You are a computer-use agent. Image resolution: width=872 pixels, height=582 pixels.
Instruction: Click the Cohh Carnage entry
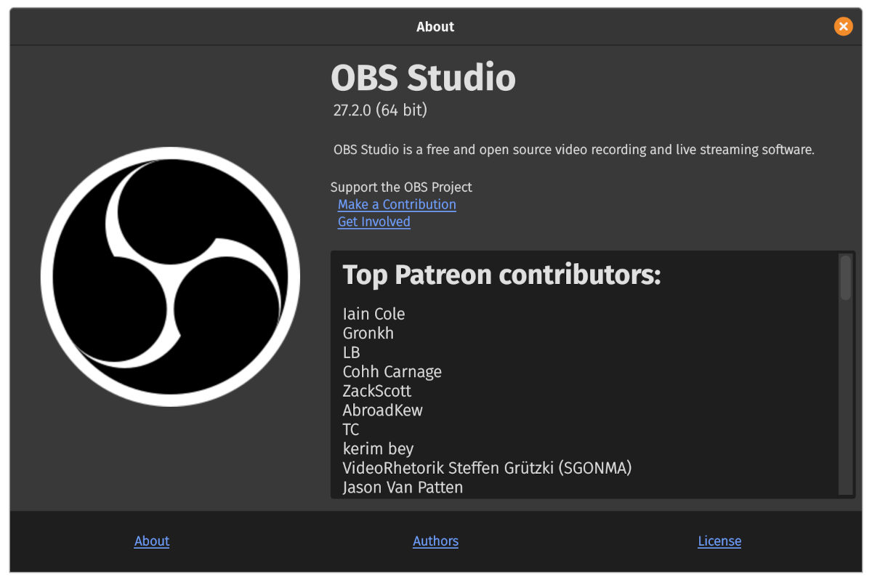click(392, 371)
